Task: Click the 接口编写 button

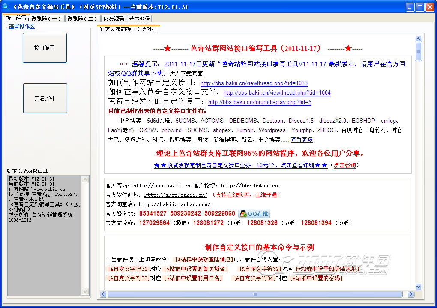Action: click(45, 48)
